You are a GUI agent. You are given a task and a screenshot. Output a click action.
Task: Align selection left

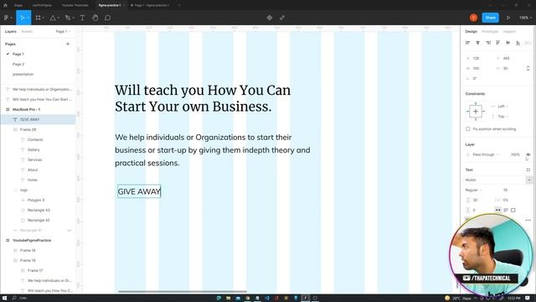(x=467, y=43)
